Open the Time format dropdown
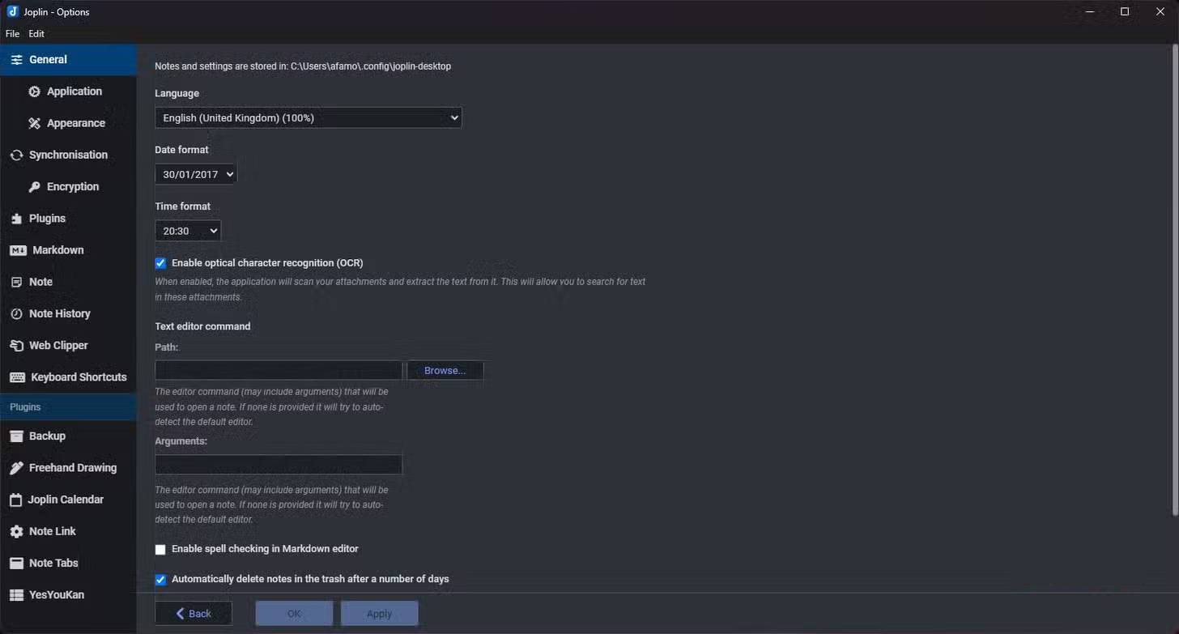The image size is (1179, 634). pyautogui.click(x=187, y=231)
